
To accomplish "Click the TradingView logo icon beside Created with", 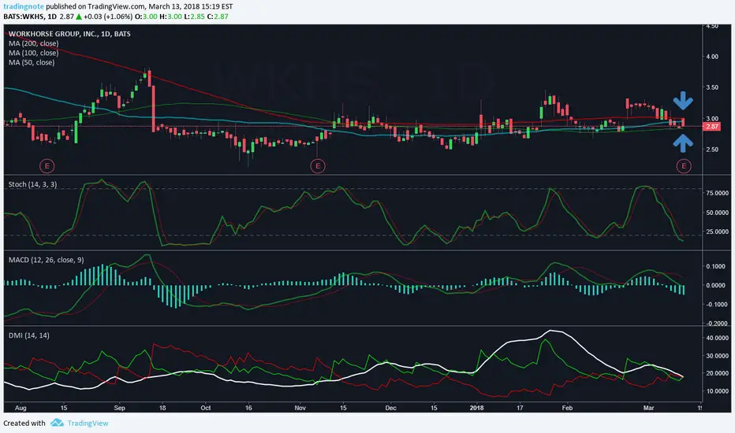I will tap(58, 423).
